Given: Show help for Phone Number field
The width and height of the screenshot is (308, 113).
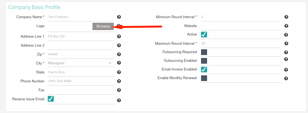Looking at the screenshot, I should [119, 81].
